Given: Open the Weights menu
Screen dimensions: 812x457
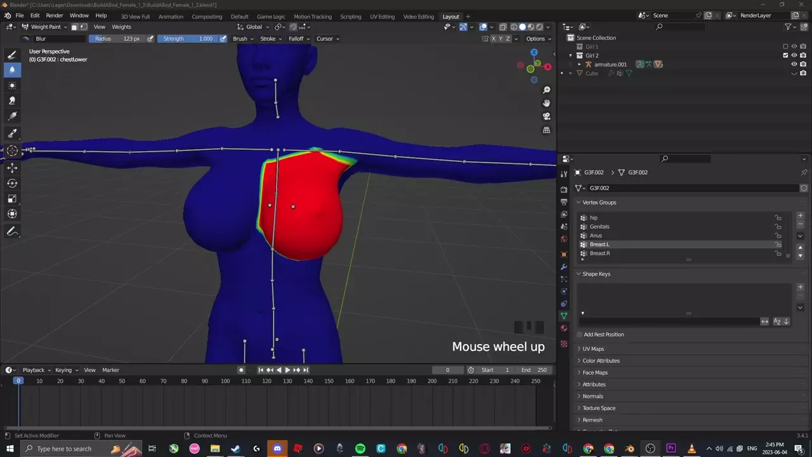Looking at the screenshot, I should point(121,27).
